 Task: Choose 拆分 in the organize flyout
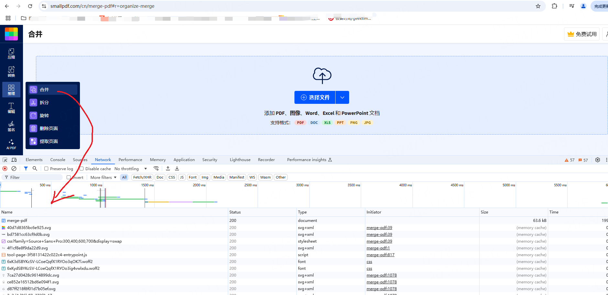click(53, 103)
